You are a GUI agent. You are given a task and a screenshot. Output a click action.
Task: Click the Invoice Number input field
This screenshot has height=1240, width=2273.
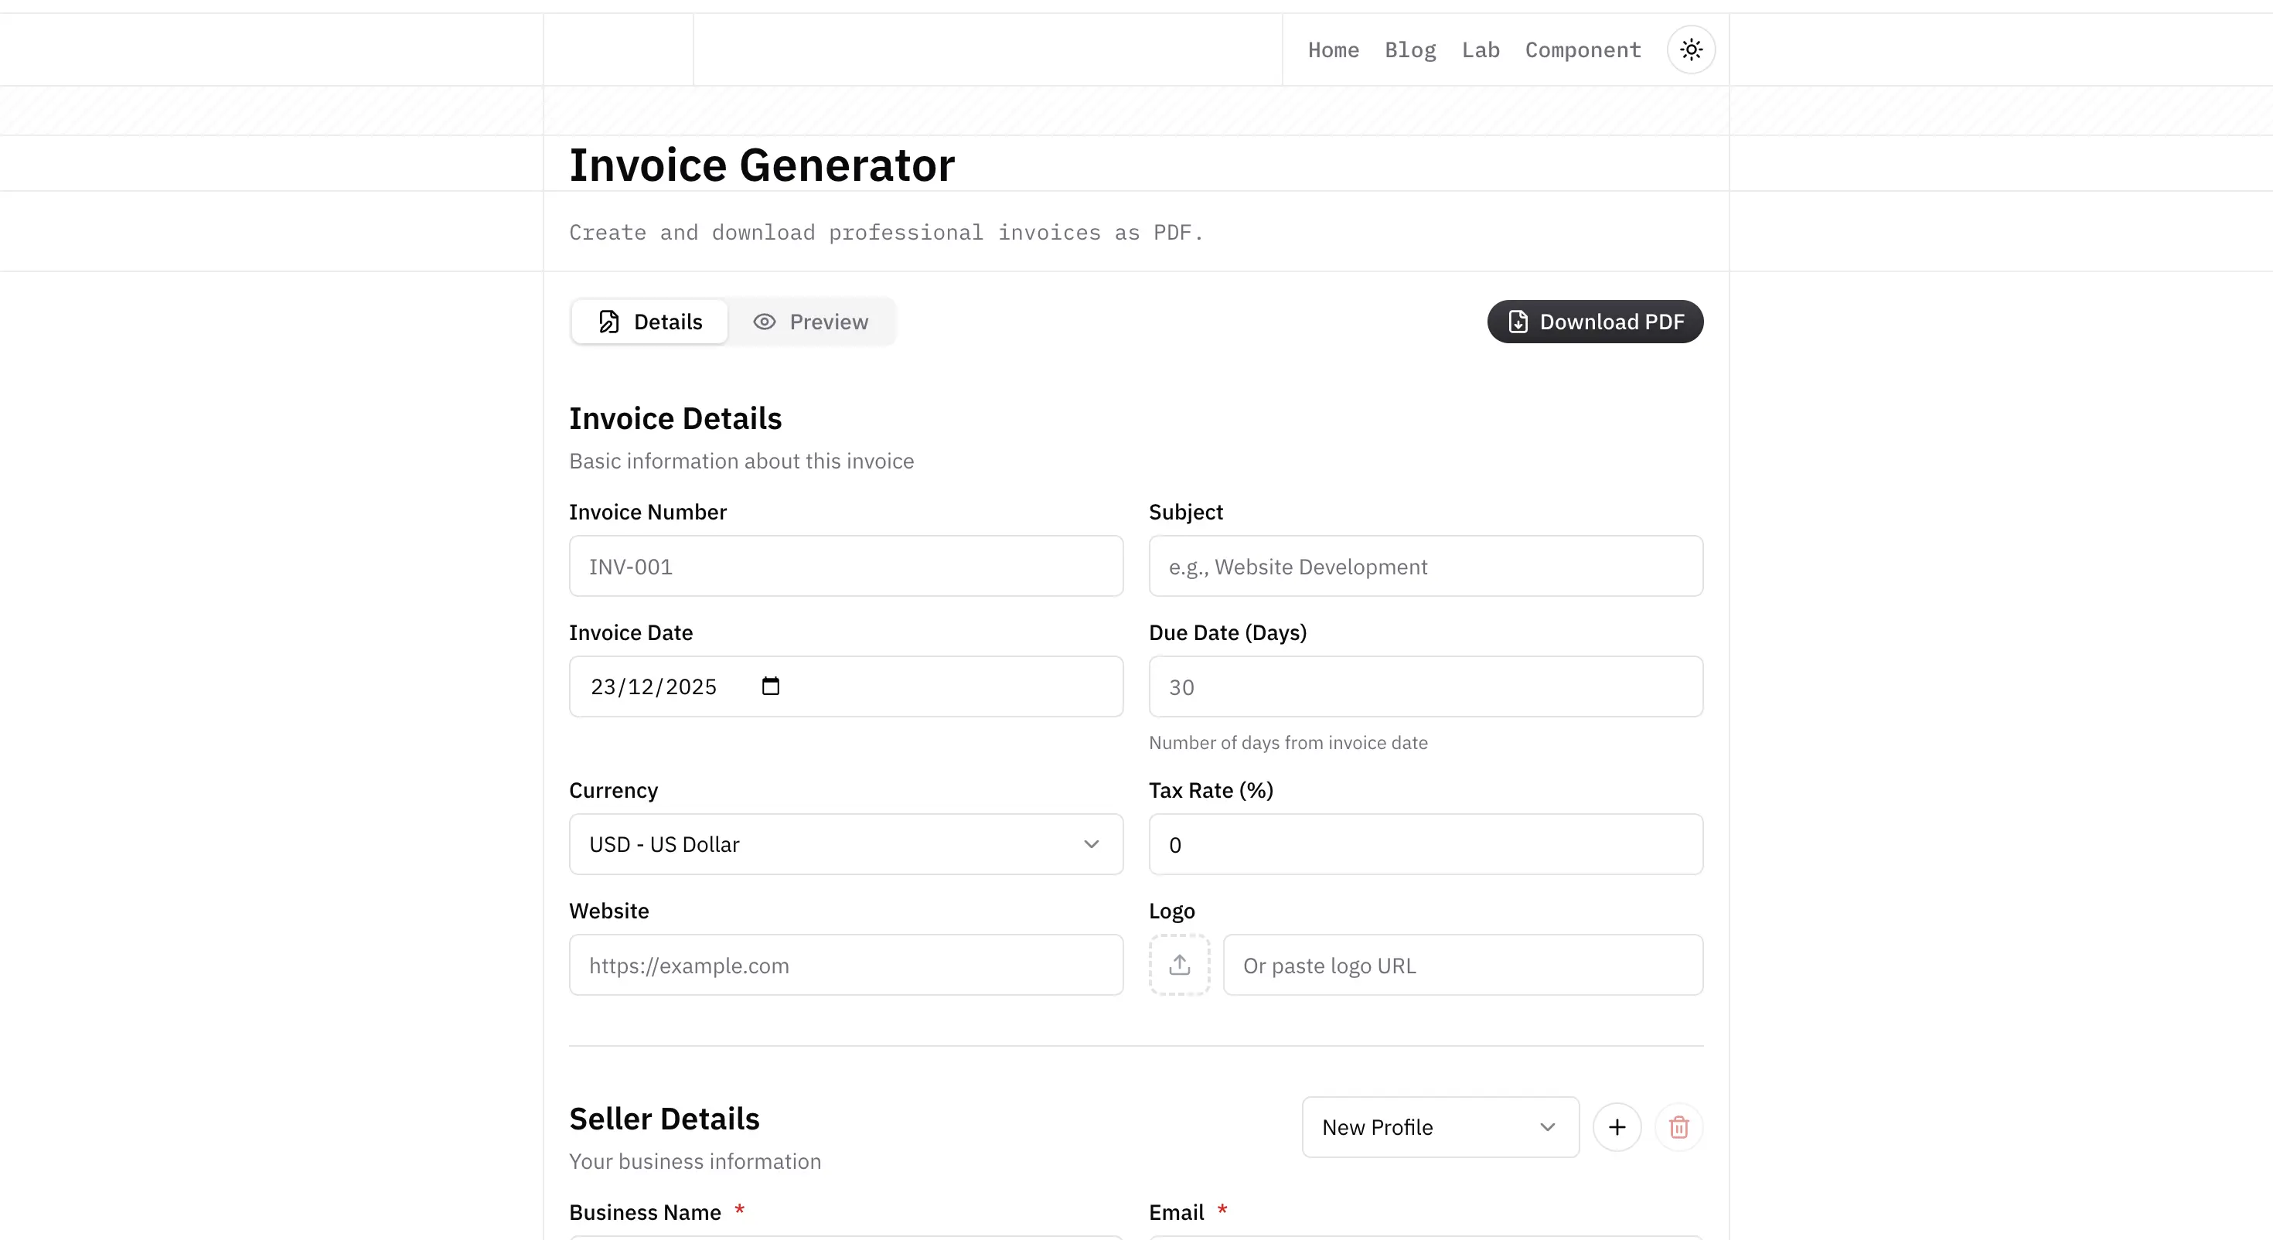(x=845, y=566)
